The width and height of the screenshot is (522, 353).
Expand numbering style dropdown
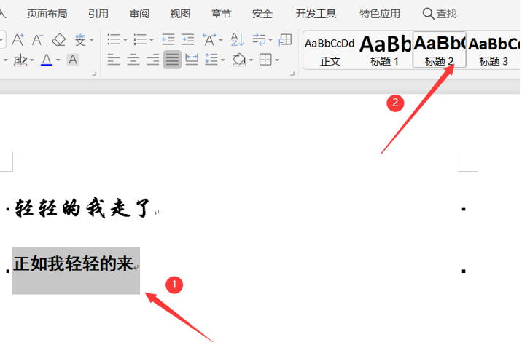[152, 40]
